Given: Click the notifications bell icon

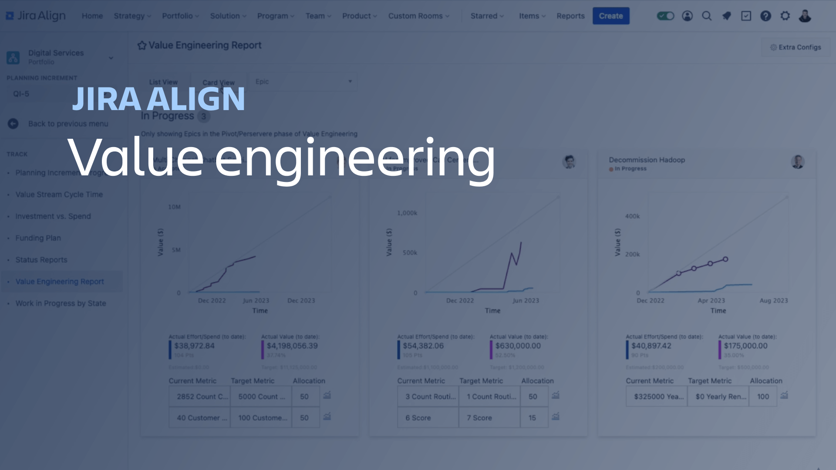Looking at the screenshot, I should (x=727, y=16).
